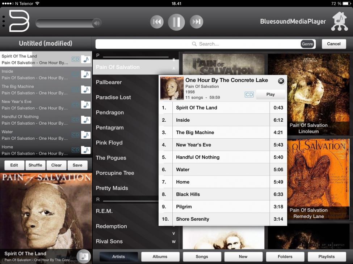This screenshot has width=353, height=264.
Task: Shuffle the play queue
Action: click(x=35, y=165)
